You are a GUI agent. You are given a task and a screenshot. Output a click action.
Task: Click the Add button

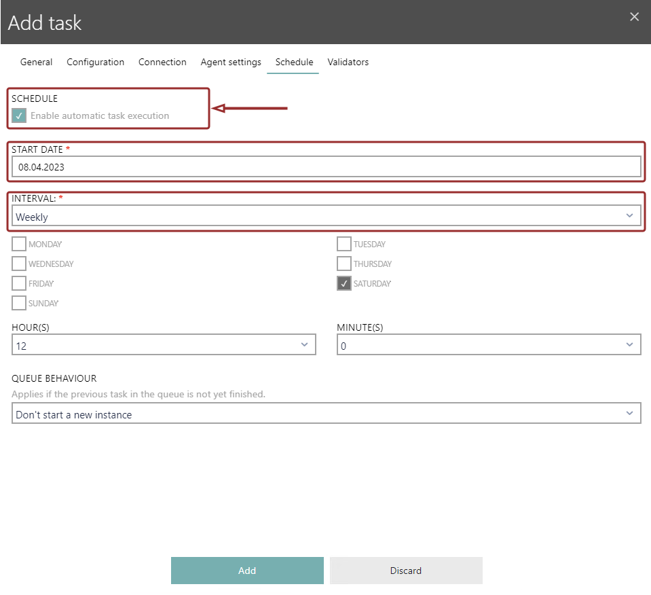click(x=248, y=571)
